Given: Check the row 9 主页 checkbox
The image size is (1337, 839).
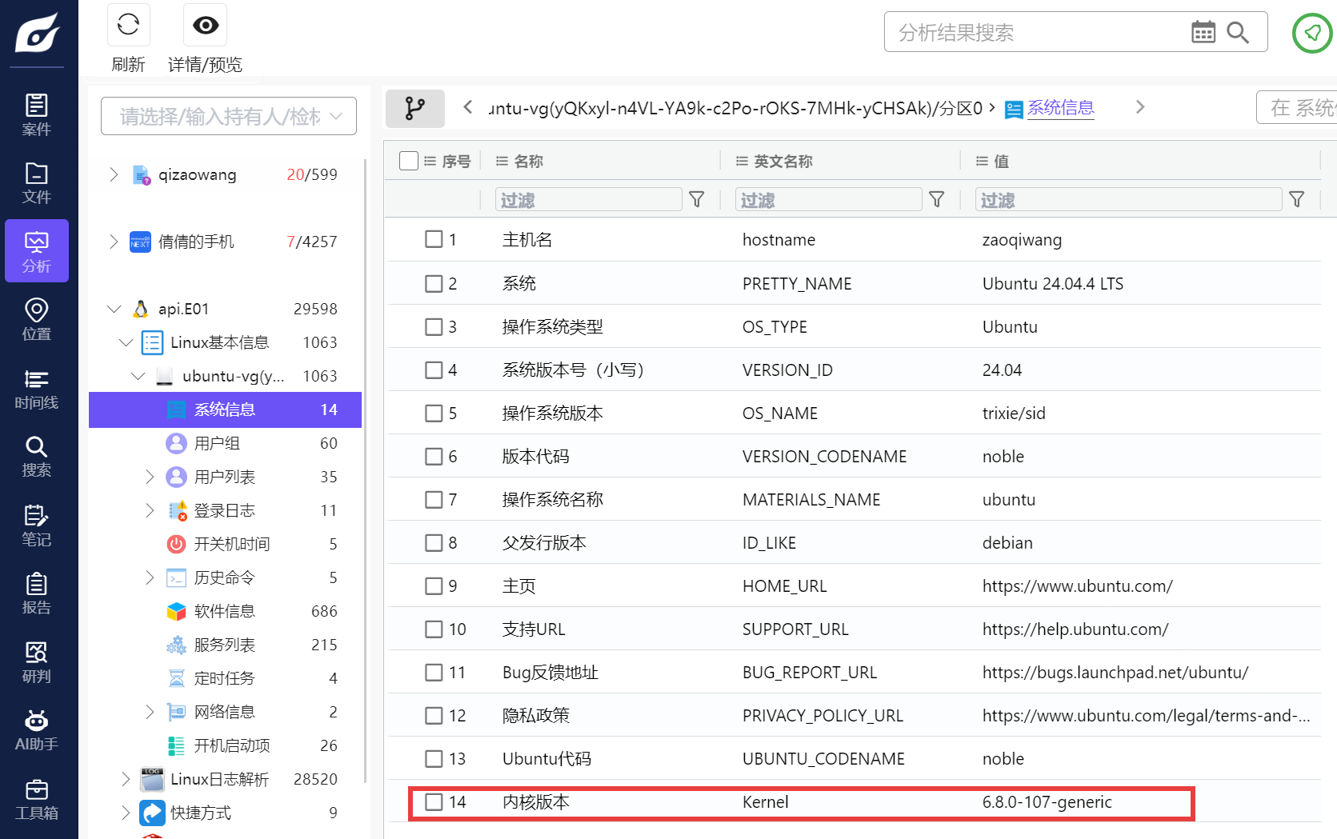Looking at the screenshot, I should coord(434,585).
